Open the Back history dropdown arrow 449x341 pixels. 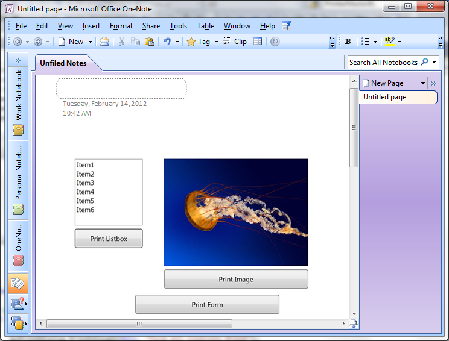tap(28, 42)
